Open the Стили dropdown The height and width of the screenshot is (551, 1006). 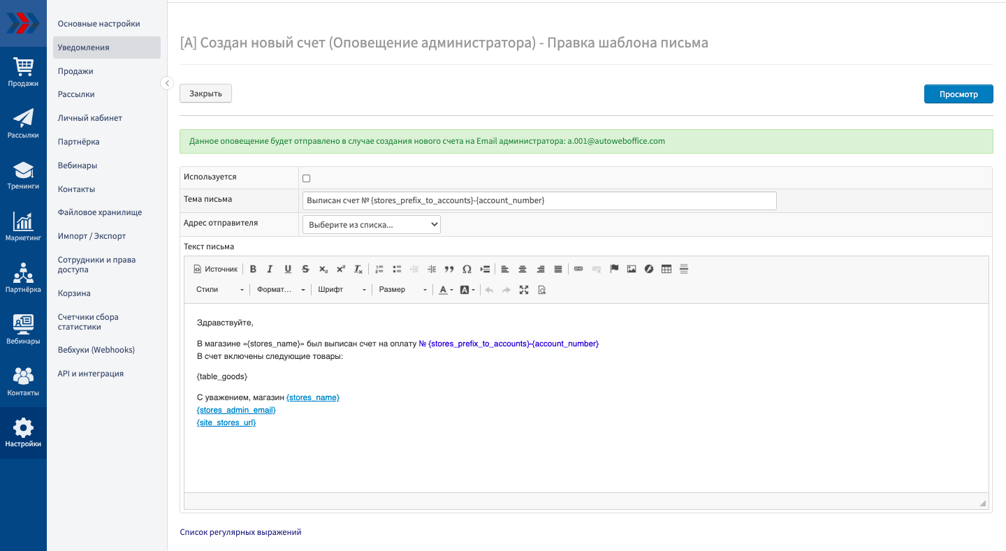pyautogui.click(x=219, y=290)
